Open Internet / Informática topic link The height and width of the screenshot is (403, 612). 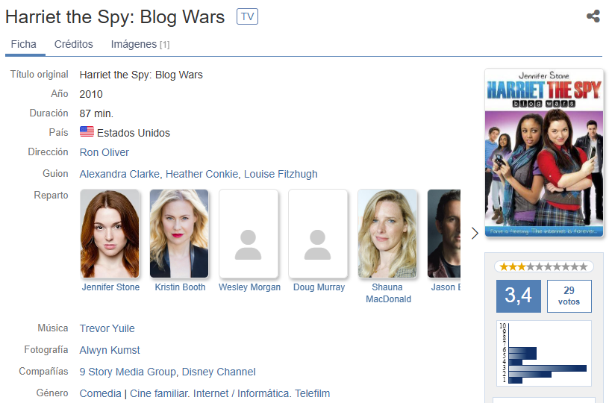(241, 393)
